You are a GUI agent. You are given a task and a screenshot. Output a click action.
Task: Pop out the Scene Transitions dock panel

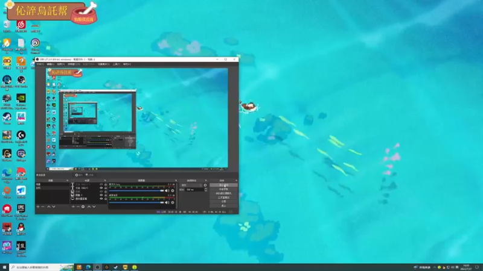pyautogui.click(x=206, y=180)
